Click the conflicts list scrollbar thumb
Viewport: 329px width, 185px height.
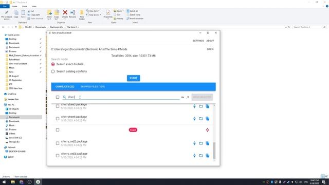(x=214, y=151)
